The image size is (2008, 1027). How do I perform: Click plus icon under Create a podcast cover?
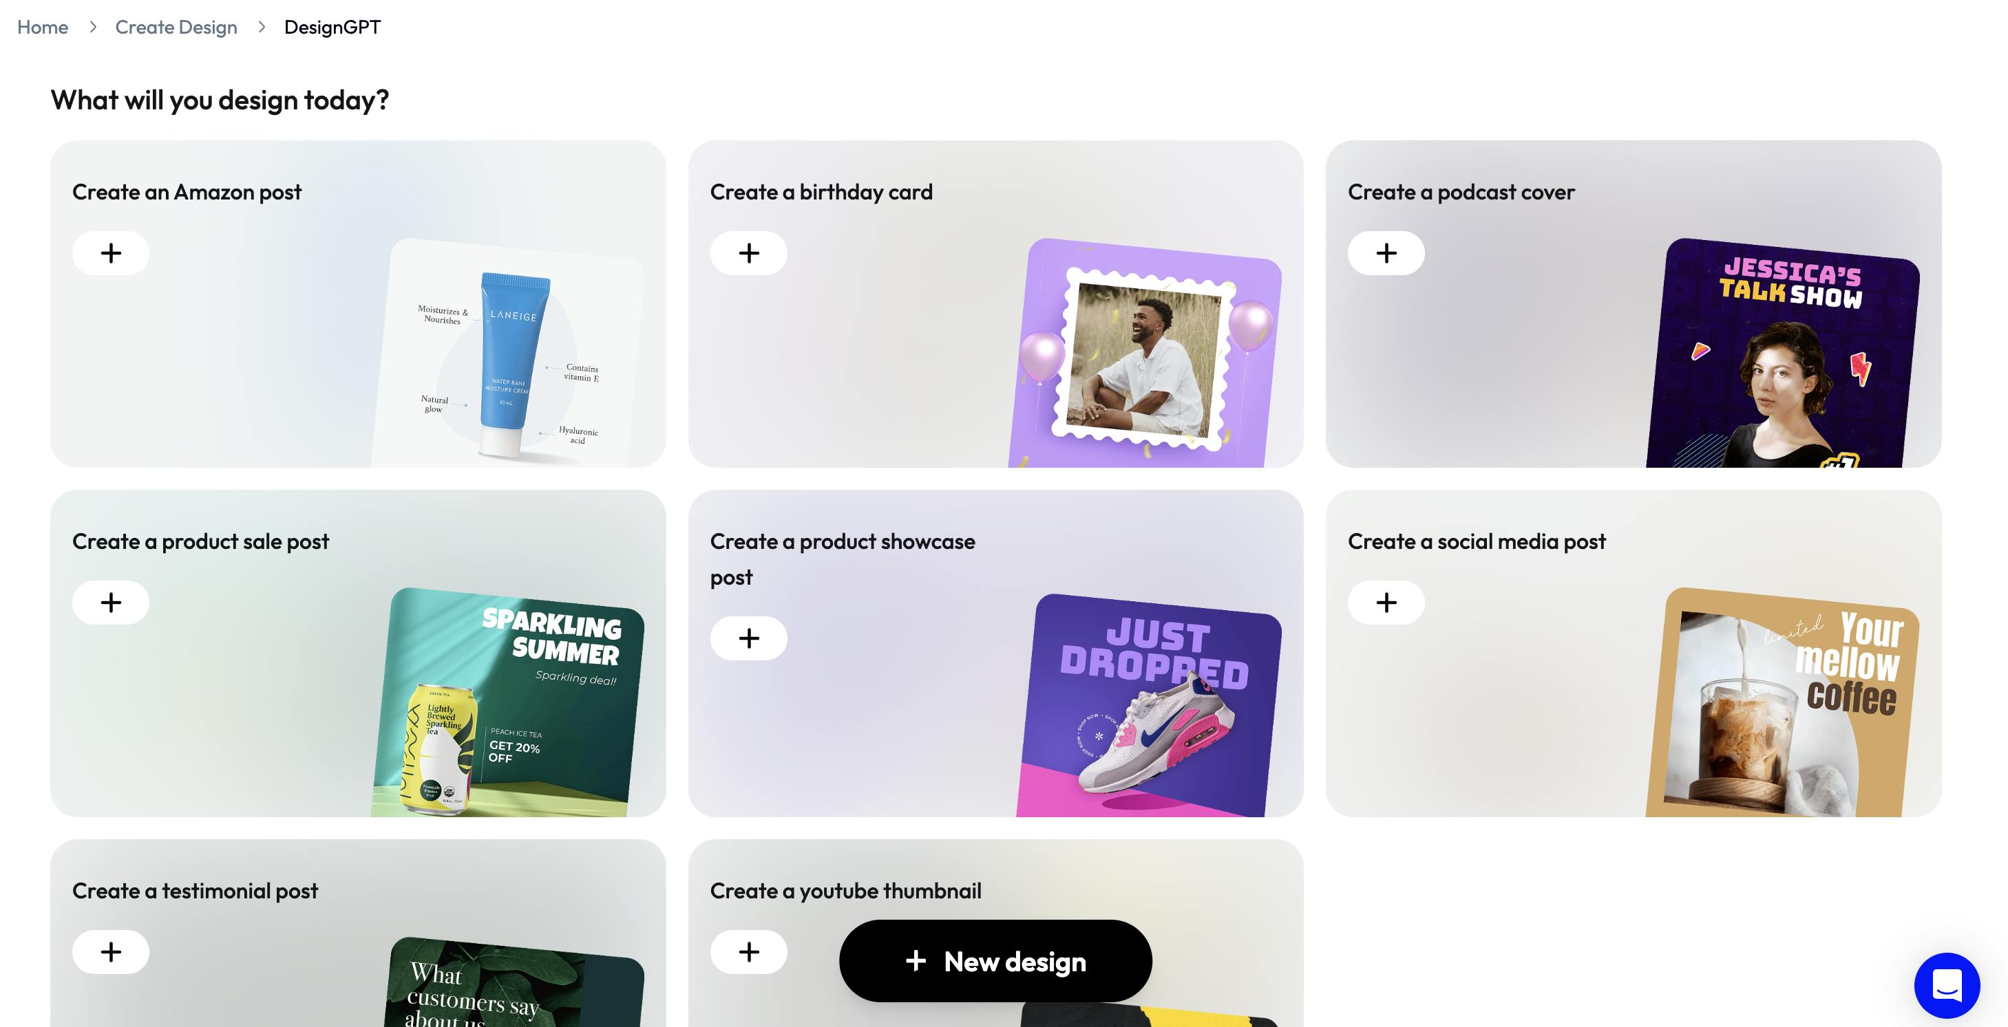click(1386, 253)
